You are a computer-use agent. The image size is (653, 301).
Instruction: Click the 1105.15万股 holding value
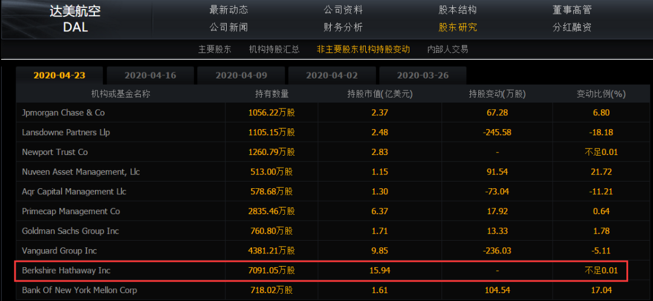coord(271,132)
